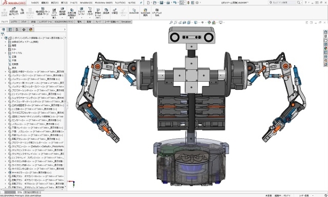Open the 挿入(I) menu
This screenshot has width=328, height=197.
pyautogui.click(x=64, y=3)
